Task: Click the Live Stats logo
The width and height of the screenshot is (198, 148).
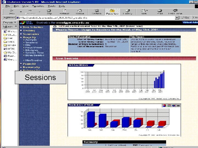Action: pos(26,23)
